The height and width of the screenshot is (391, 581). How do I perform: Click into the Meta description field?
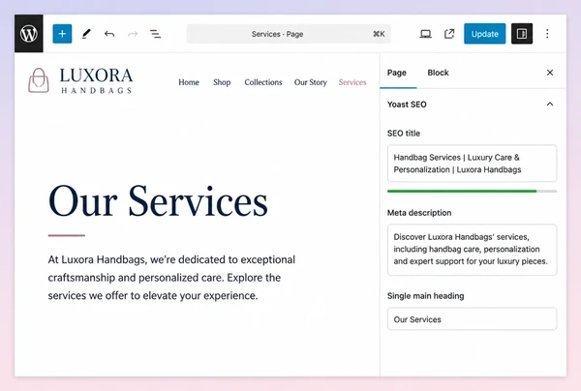point(473,250)
